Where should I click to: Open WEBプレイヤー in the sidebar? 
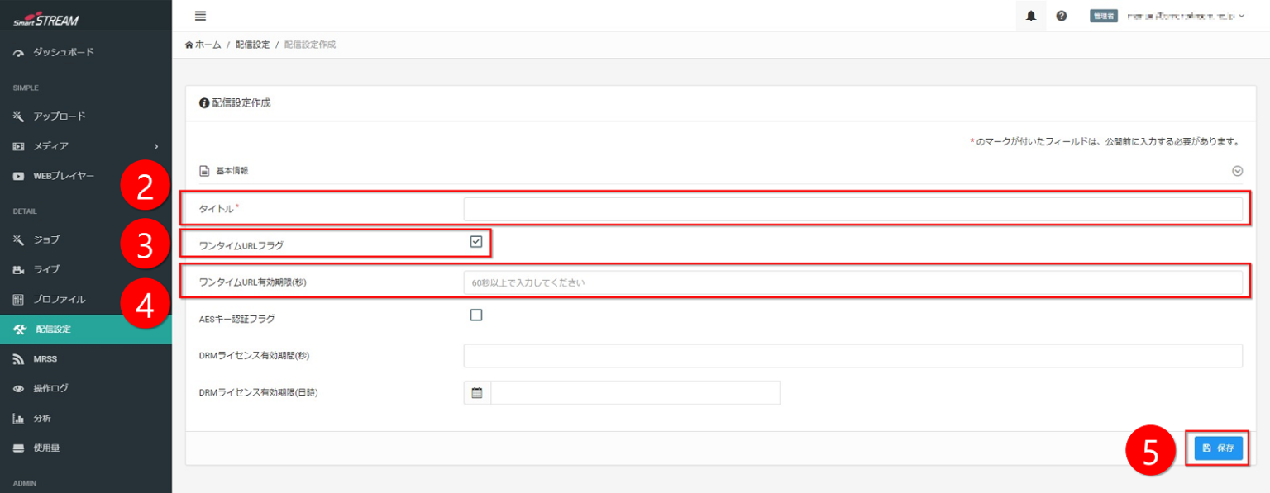click(63, 176)
